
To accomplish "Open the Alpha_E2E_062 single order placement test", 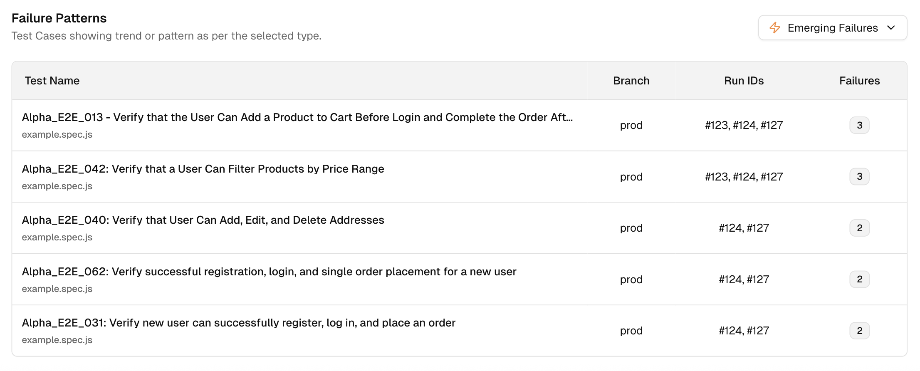I will [269, 272].
